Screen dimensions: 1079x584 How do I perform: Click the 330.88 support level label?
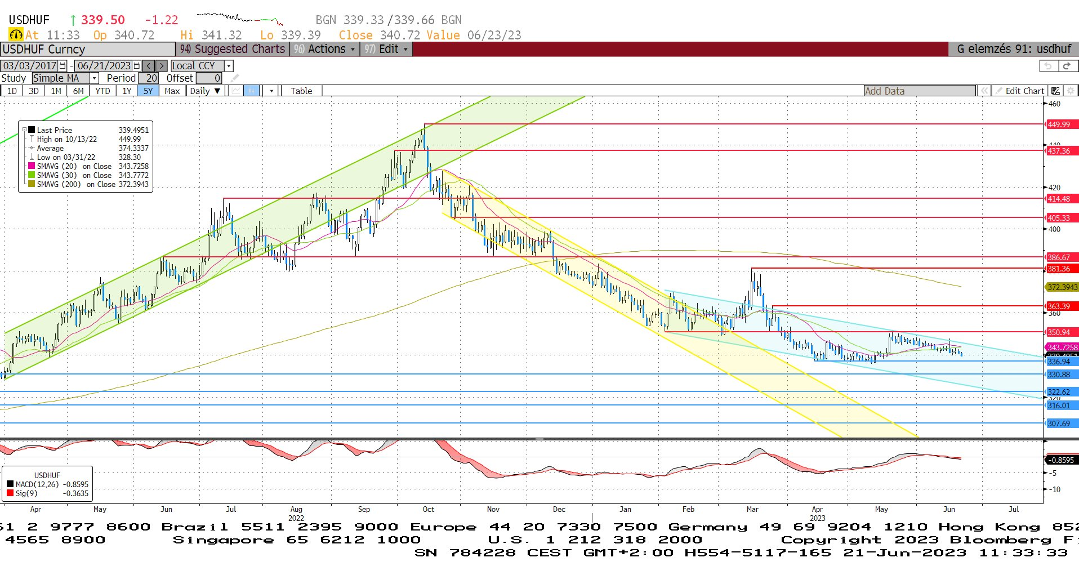point(1062,375)
